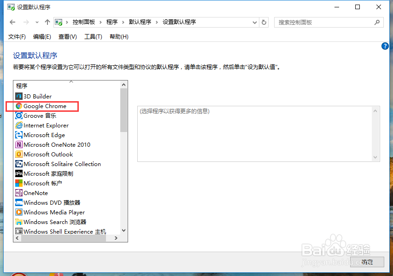
Task: Click the Microsoft Edge icon
Action: tap(19, 135)
